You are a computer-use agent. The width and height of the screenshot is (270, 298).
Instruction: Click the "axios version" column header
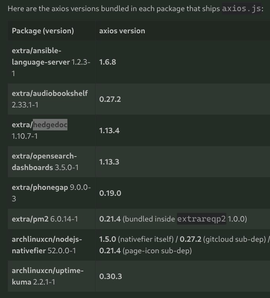[x=122, y=31]
